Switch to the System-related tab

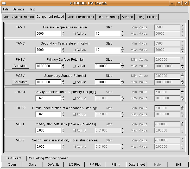coord(23,17)
